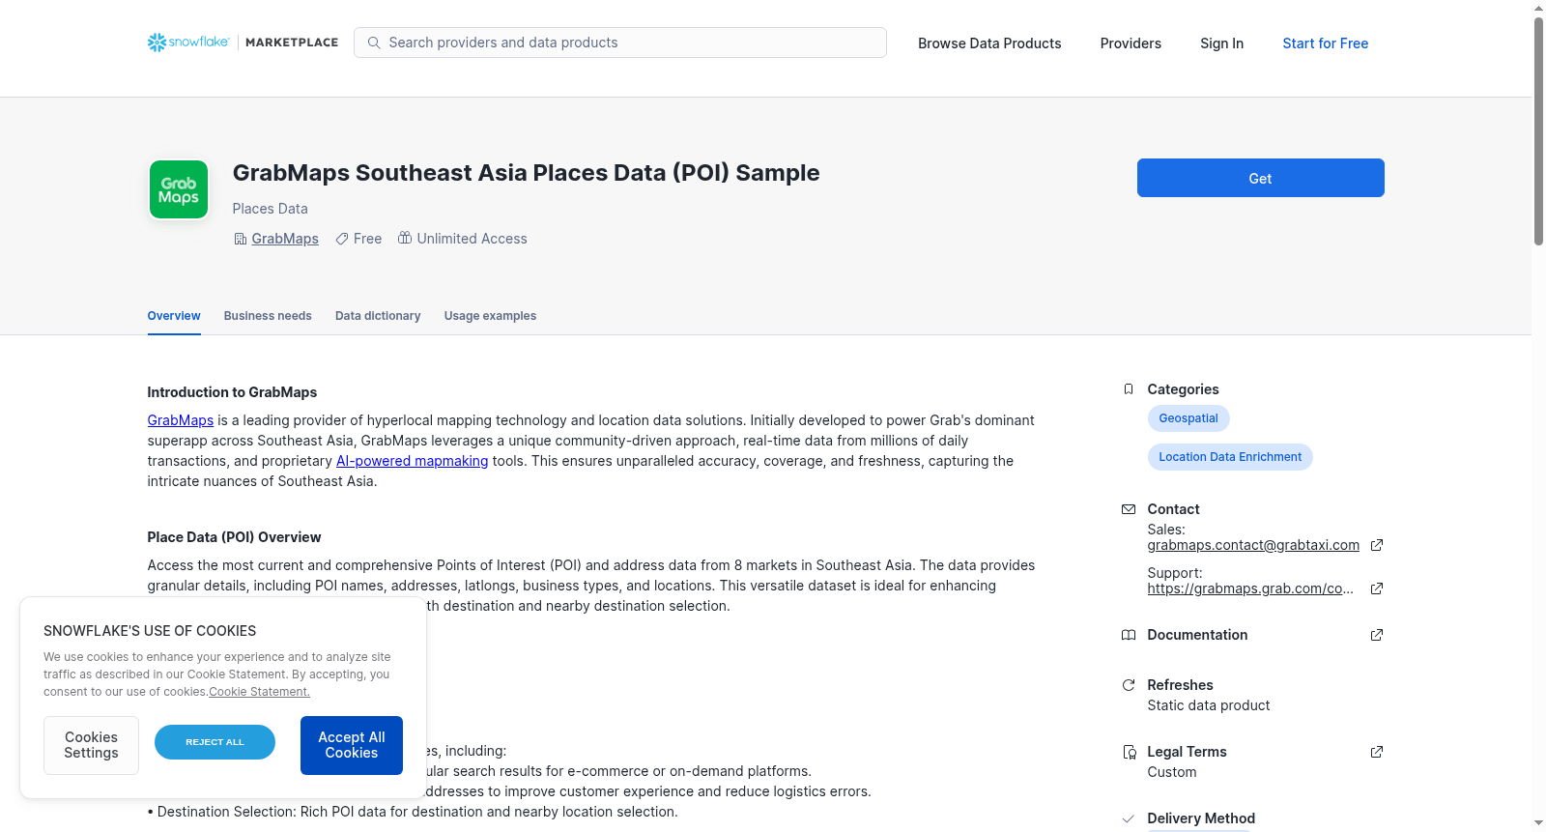
Task: Click the 'Places Data' subtitle
Action: click(x=270, y=209)
